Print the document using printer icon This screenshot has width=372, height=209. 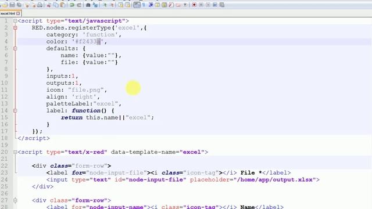pos(40,5)
